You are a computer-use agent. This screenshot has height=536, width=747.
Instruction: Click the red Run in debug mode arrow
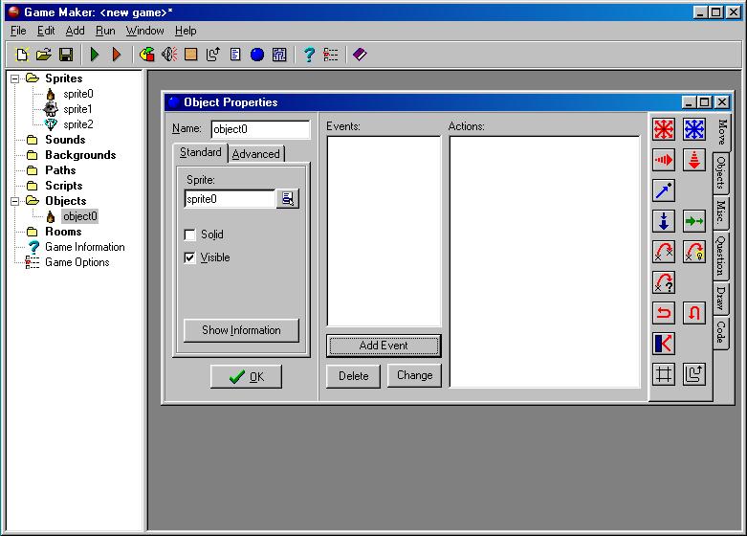pos(117,56)
